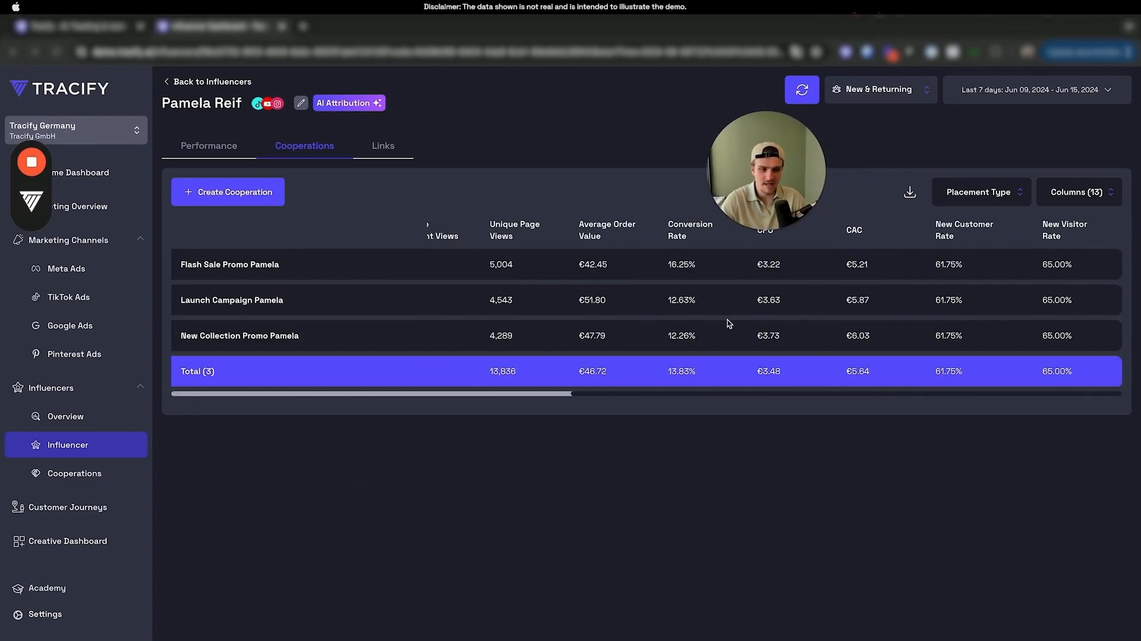The height and width of the screenshot is (641, 1141).
Task: Open the Columns (13) dropdown
Action: pyautogui.click(x=1079, y=192)
